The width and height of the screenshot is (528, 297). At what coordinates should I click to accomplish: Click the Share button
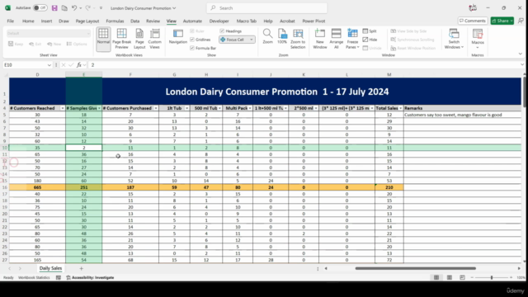click(502, 21)
